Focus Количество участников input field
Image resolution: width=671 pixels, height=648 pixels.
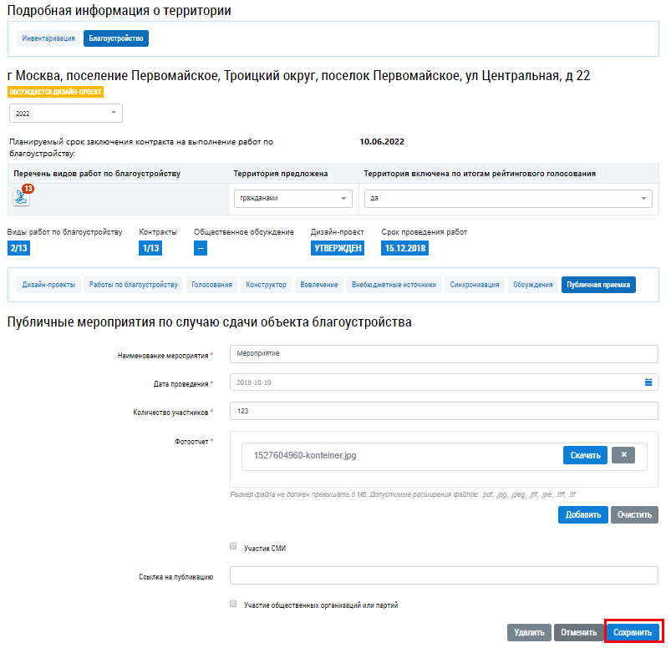tap(444, 411)
